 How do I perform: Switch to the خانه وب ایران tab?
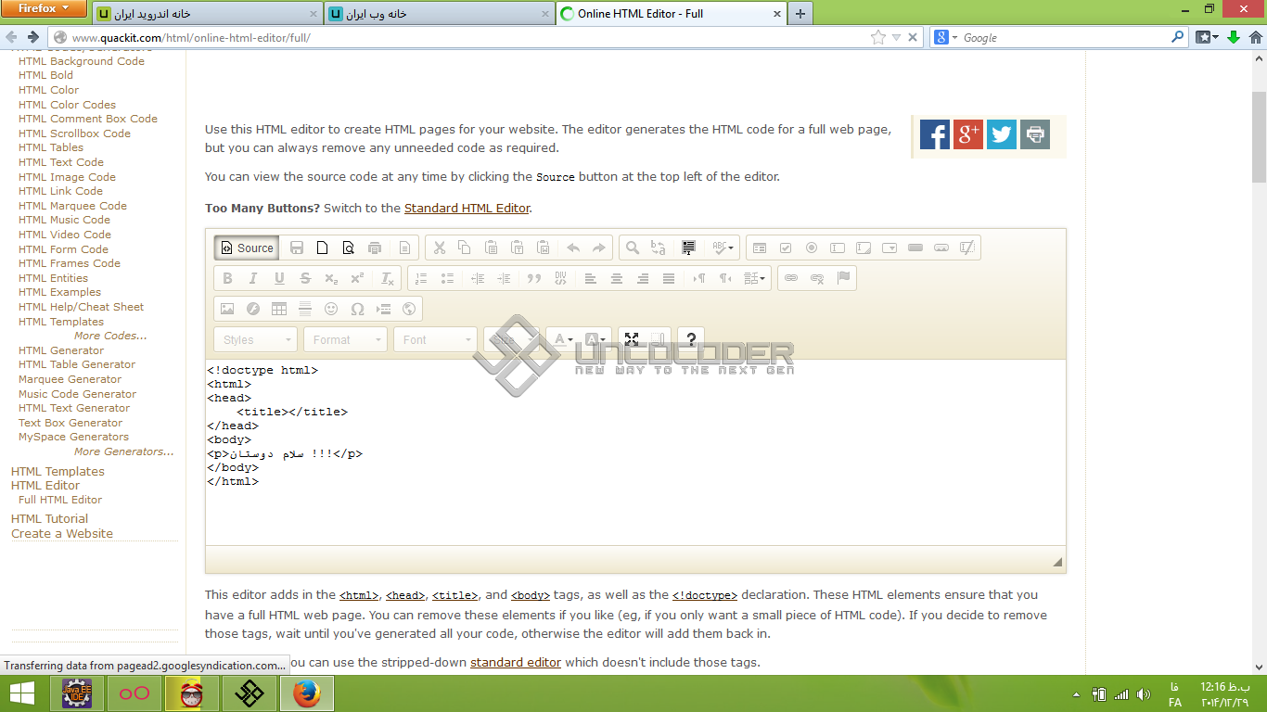click(x=440, y=14)
